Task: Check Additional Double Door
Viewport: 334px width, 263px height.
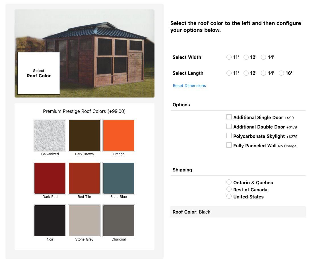Action: [x=229, y=126]
